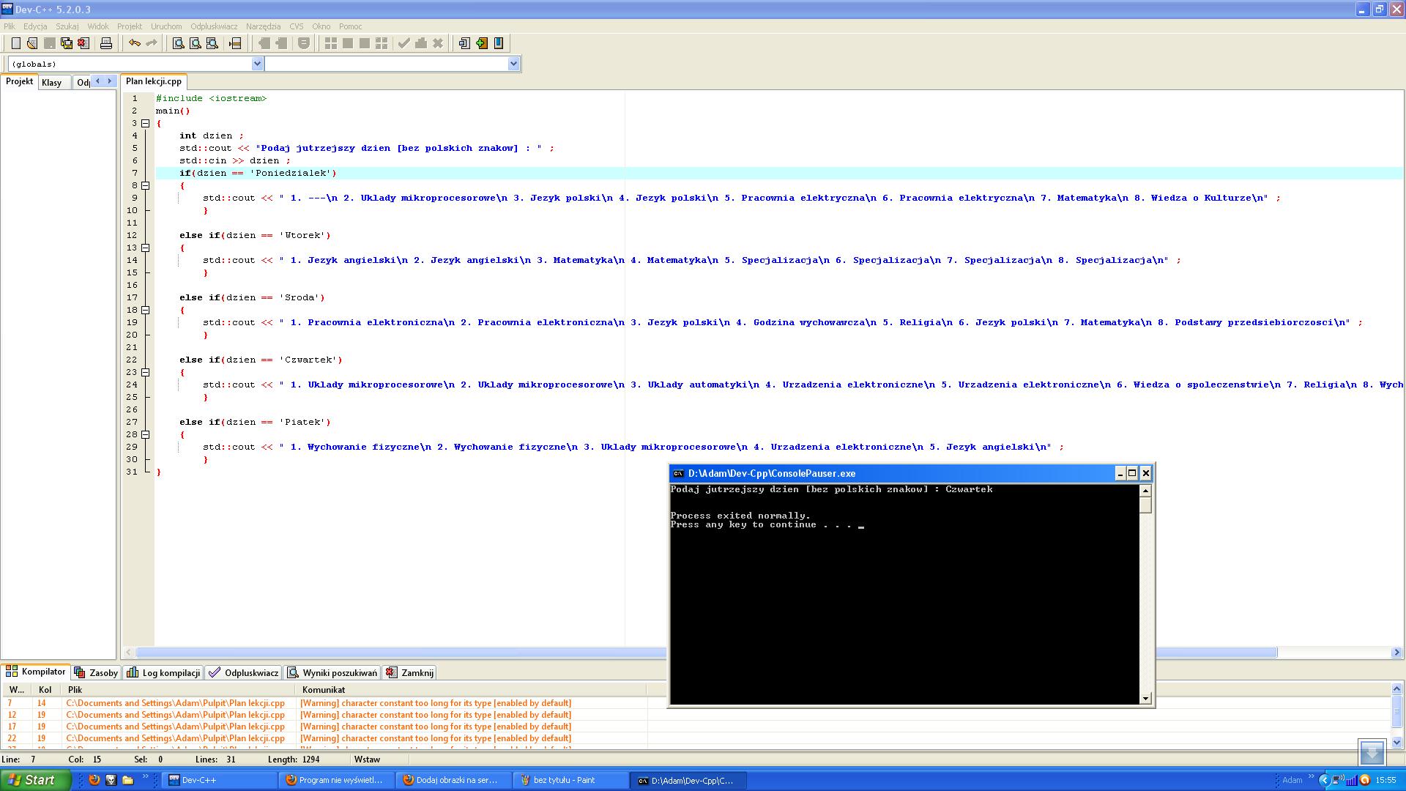
Task: Open the Szukaj menu
Action: tap(67, 26)
